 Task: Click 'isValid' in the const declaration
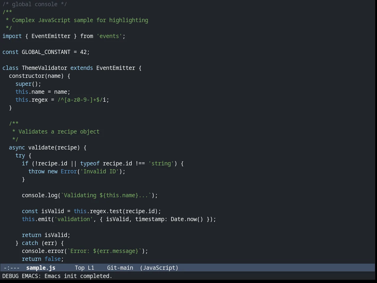(x=52, y=211)
